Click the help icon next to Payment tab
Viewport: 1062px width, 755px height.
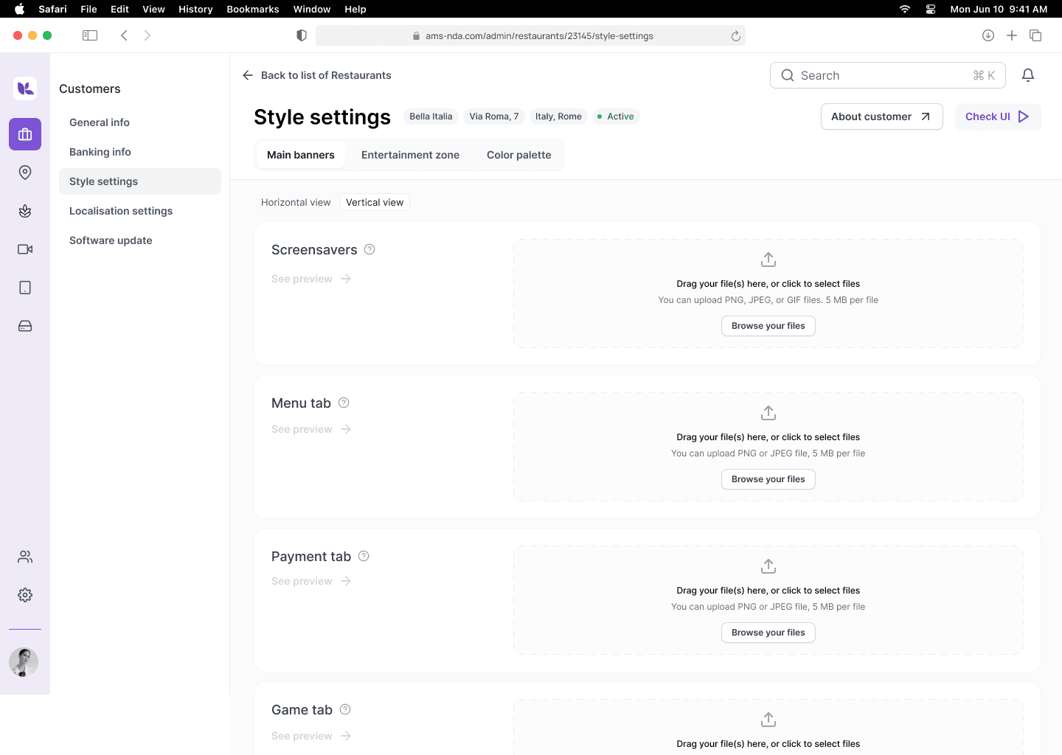(364, 556)
